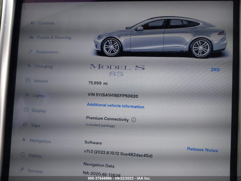
Task: Tap the Service wrench icon
Action: pyautogui.click(x=22, y=169)
